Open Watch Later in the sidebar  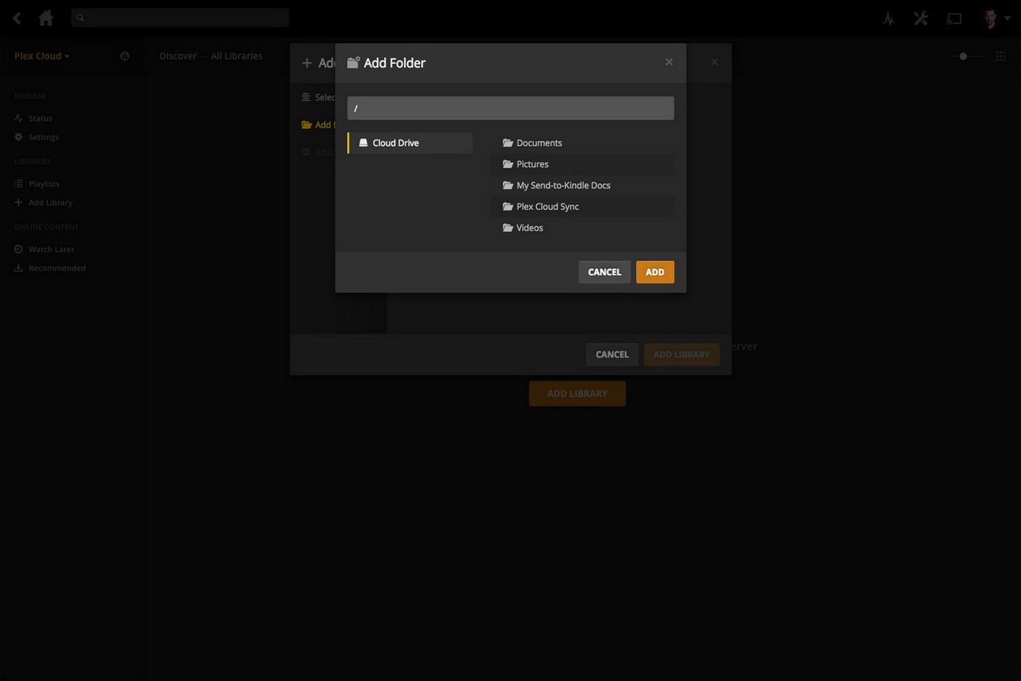tap(51, 249)
